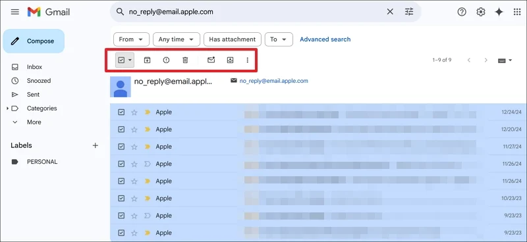Open the Settings gear icon
527x242 pixels.
(481, 12)
